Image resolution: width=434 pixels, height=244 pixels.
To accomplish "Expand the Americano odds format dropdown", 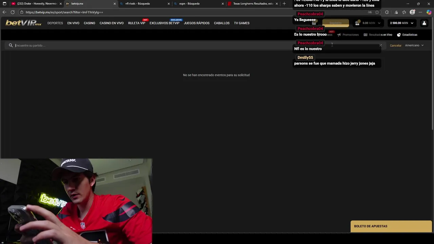I will (x=414, y=45).
